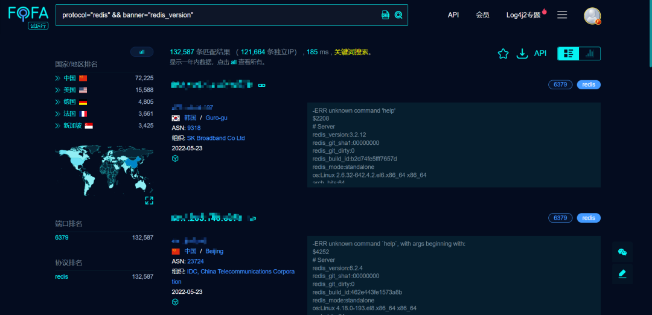This screenshot has height=315, width=652.
Task: Click the FOFA logo
Action: pyautogui.click(x=29, y=14)
